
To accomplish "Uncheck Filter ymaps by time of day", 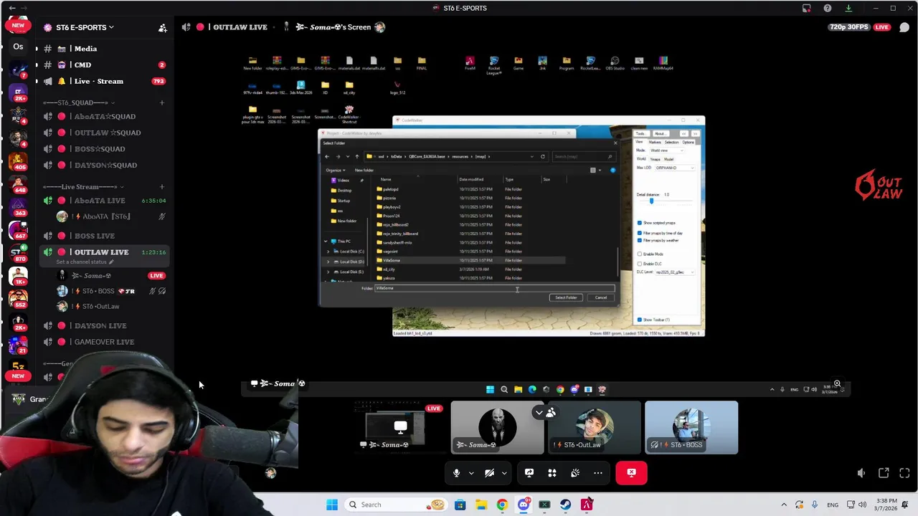I will [x=640, y=233].
